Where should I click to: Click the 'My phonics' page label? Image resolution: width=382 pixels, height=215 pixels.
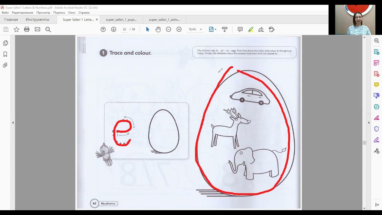point(108,204)
